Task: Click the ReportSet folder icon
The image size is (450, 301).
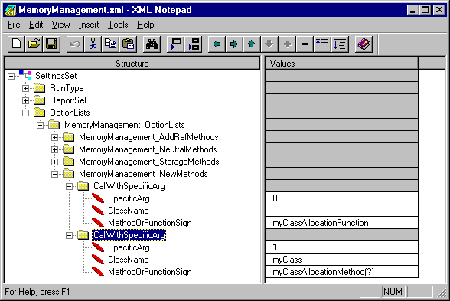Action: (x=40, y=100)
